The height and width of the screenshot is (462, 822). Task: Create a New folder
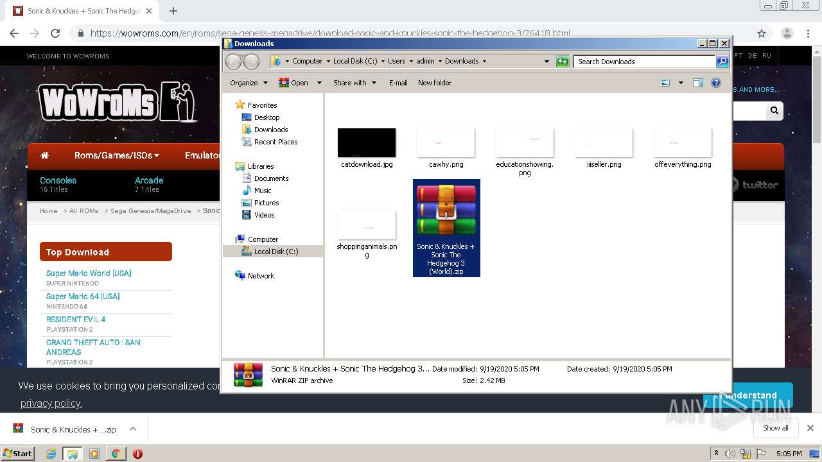(435, 83)
